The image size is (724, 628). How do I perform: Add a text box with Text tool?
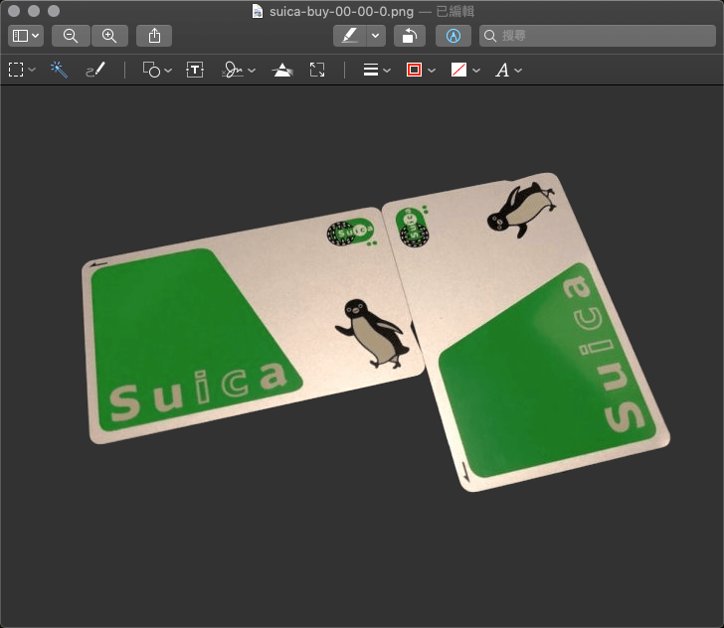pos(195,70)
